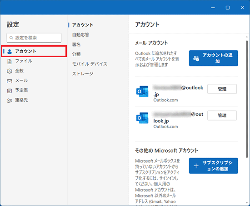
Task: Click the scroll-down arrow at the pane bottom
Action: (x=247, y=203)
